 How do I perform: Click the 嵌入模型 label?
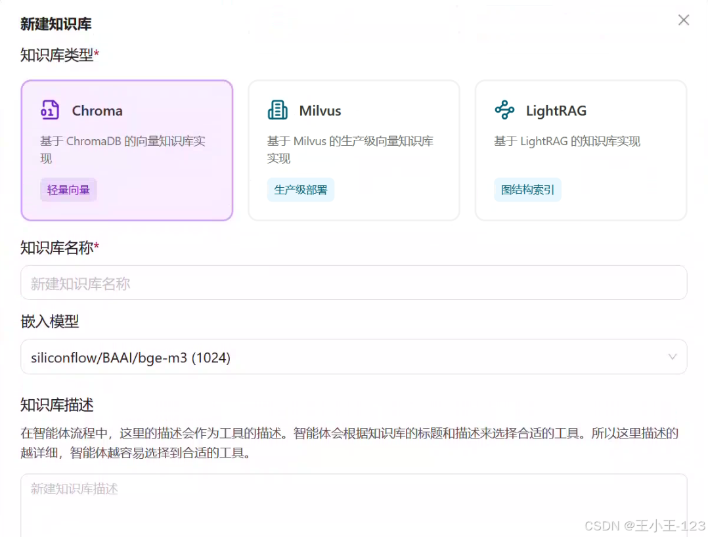50,322
